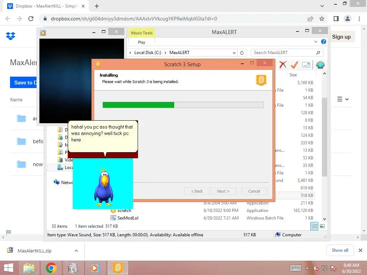Click the Name column header on Dropbox
This screenshot has width=367, height=275.
click(16, 100)
